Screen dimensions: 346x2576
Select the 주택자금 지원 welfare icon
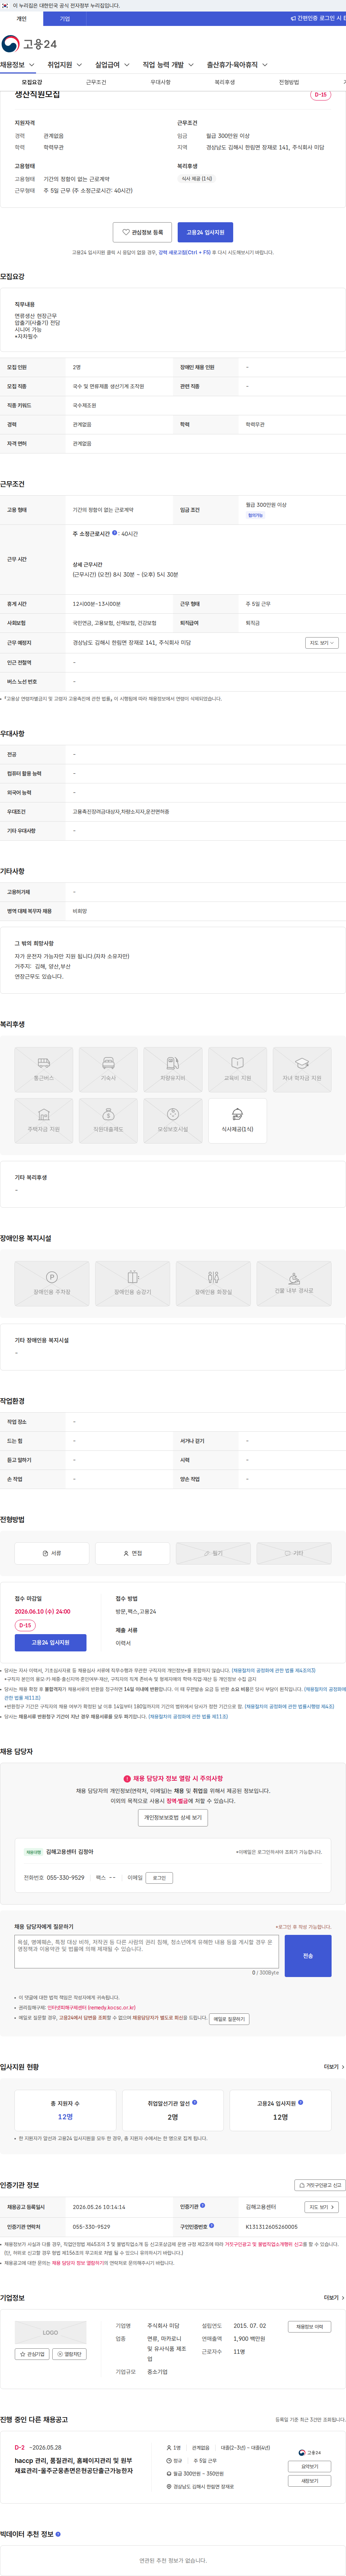click(x=44, y=1120)
